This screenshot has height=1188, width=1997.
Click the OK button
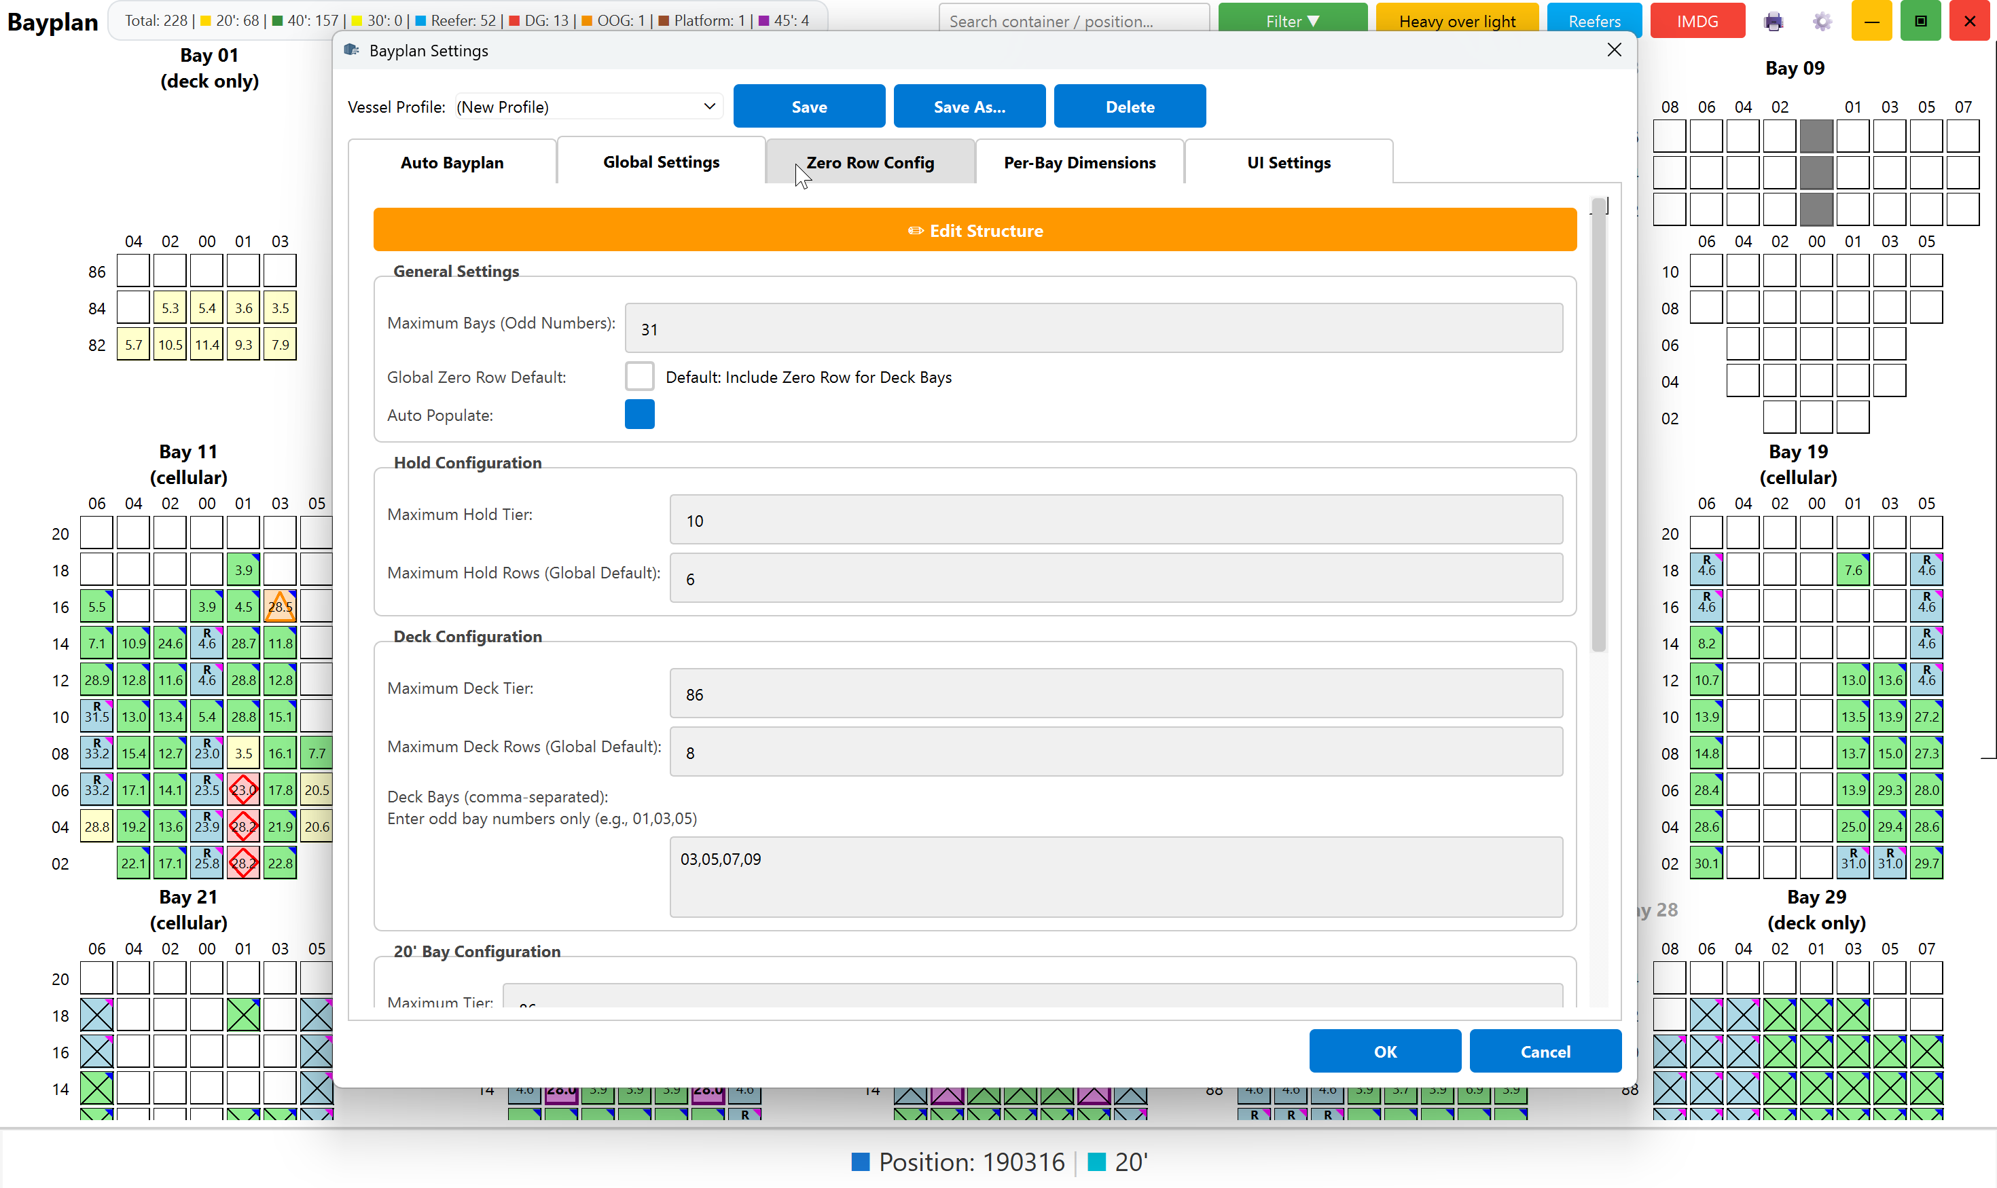coord(1385,1051)
